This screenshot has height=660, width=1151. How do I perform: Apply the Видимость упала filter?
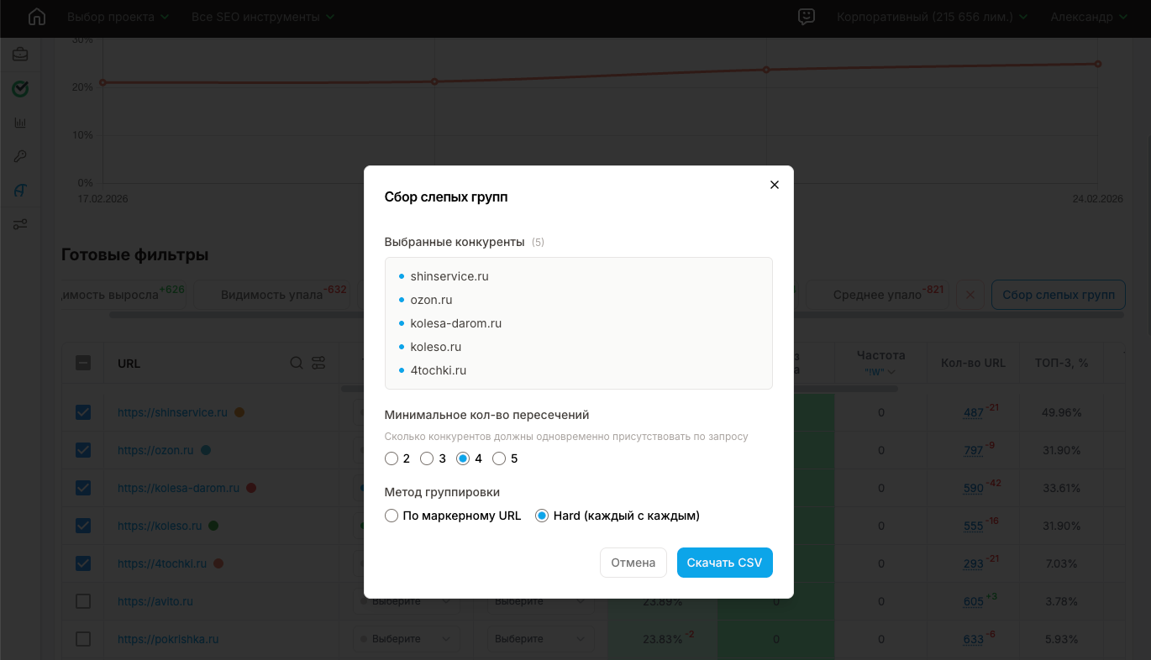tap(271, 295)
